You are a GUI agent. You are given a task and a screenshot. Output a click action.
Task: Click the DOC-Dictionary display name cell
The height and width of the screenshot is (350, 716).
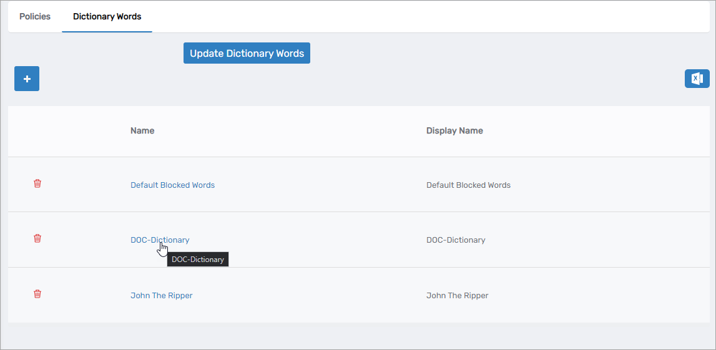point(456,240)
